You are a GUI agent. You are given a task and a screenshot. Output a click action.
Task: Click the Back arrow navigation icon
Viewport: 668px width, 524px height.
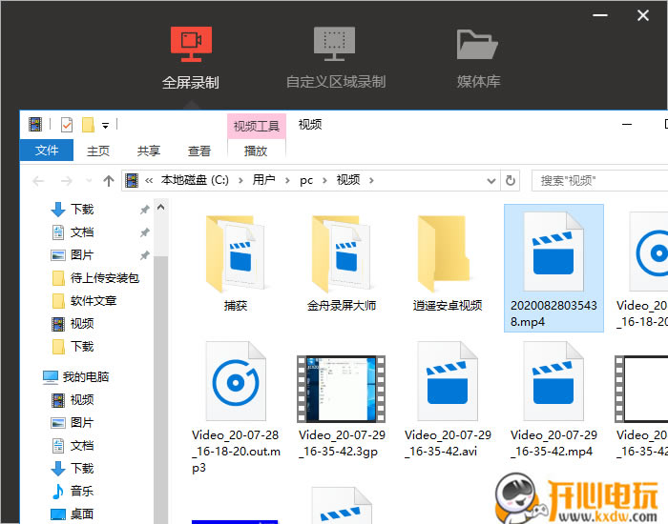[x=38, y=180]
